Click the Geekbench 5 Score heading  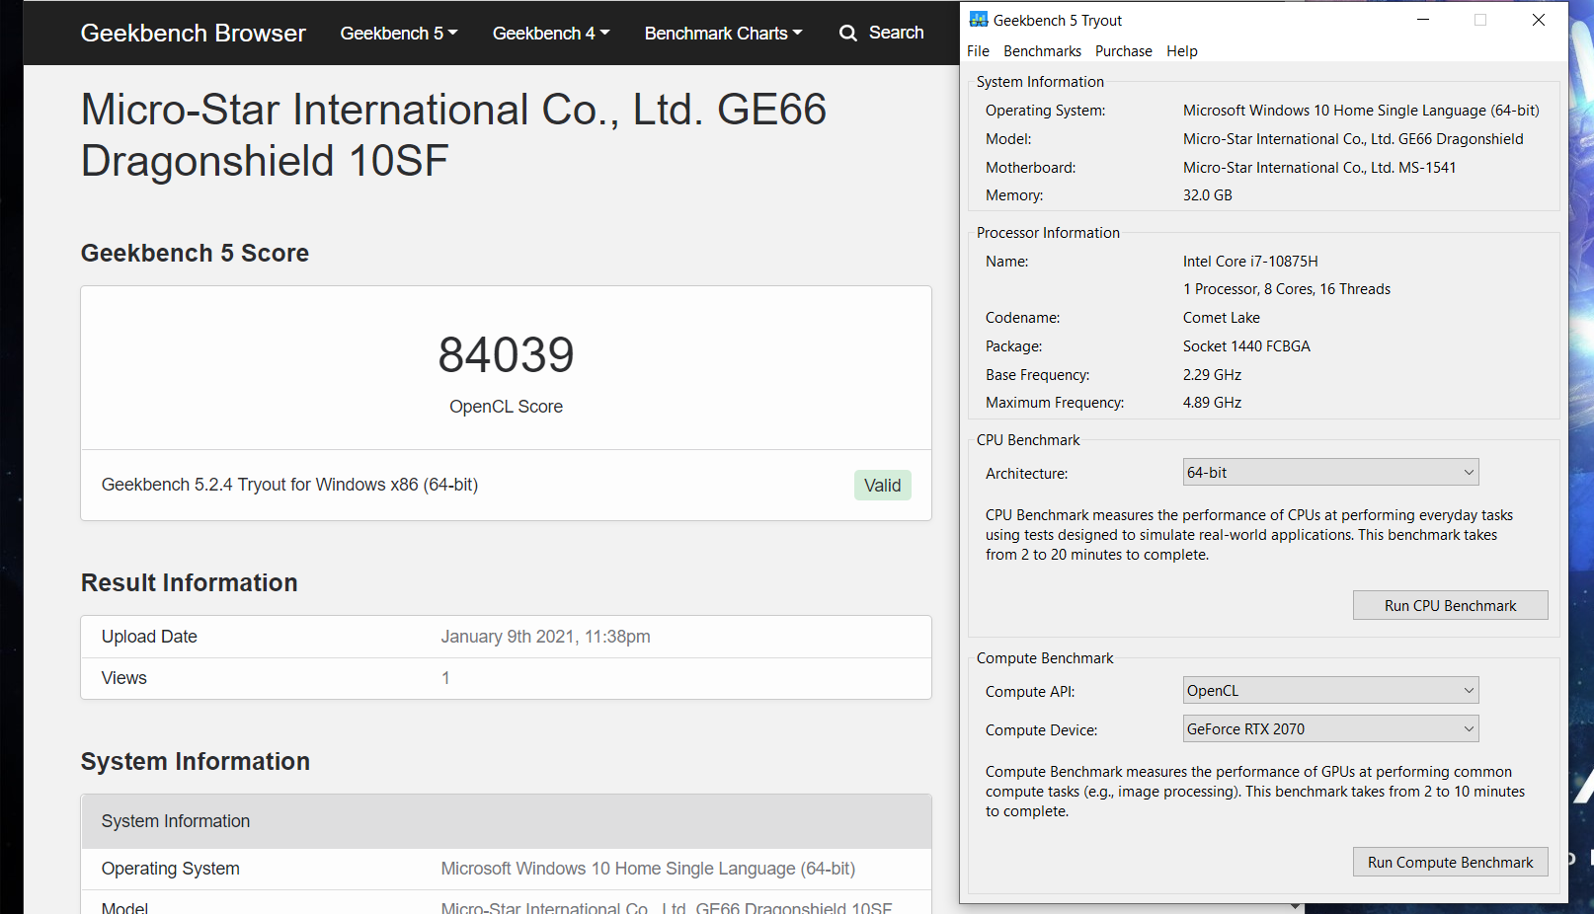195,254
